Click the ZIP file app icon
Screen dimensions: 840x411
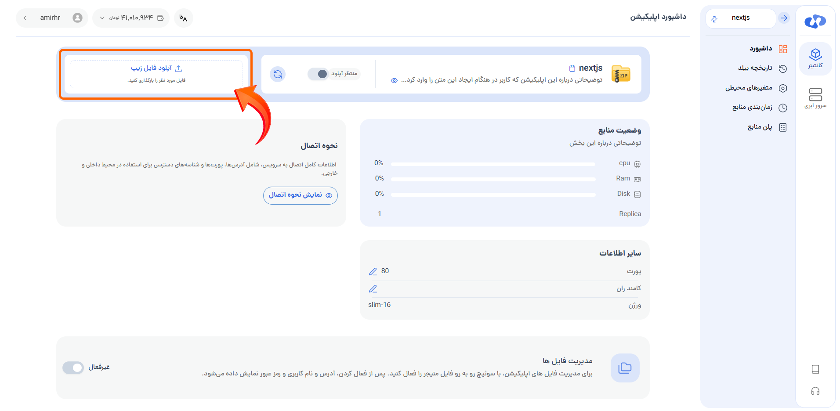click(x=621, y=74)
